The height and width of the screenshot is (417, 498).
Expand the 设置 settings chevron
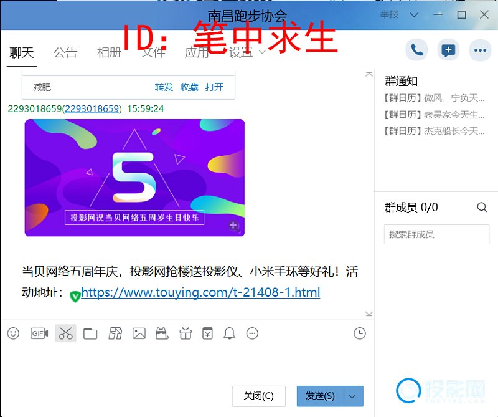[x=262, y=52]
